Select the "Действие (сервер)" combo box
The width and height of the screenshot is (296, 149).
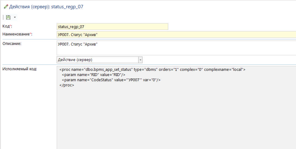coord(97,60)
